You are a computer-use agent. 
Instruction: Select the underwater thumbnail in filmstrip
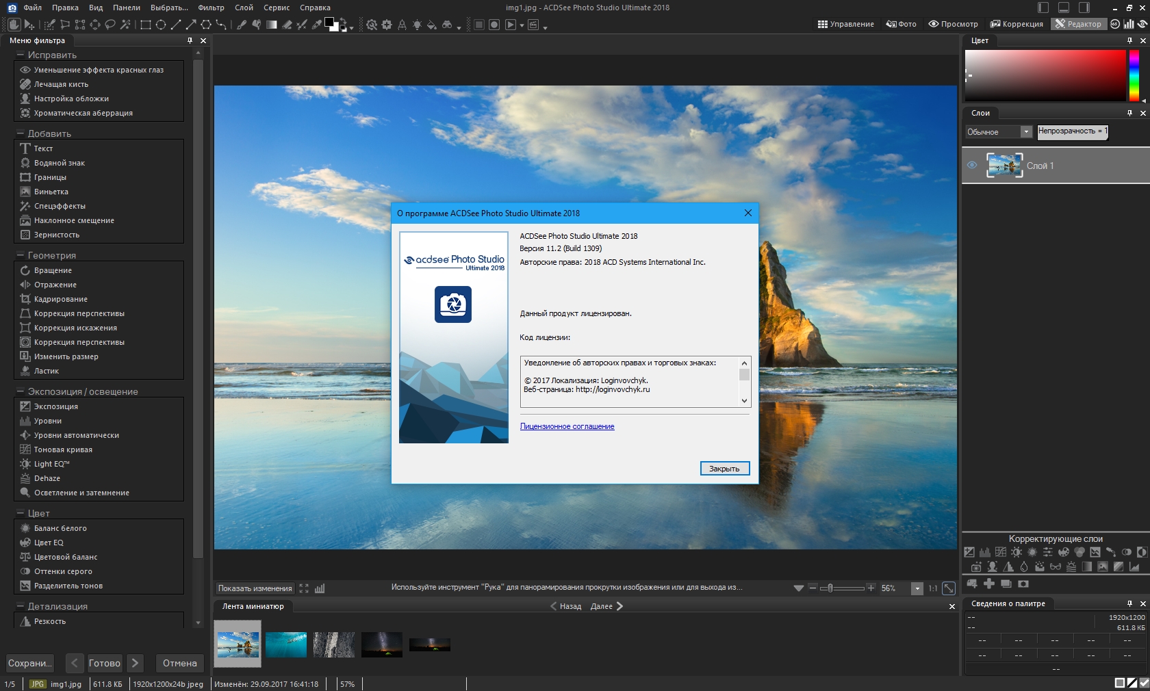pyautogui.click(x=286, y=644)
